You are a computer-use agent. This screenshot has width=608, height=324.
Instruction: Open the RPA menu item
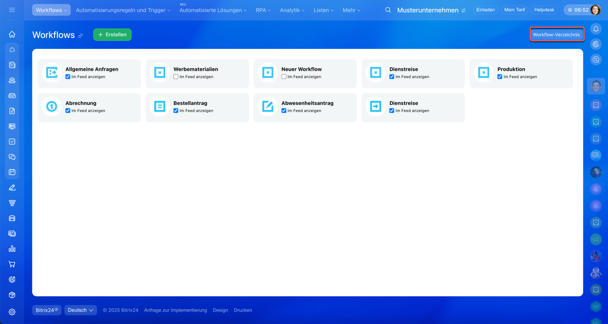coord(263,10)
